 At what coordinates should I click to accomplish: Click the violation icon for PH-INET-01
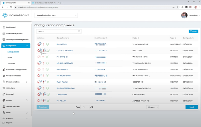coord(39,44)
